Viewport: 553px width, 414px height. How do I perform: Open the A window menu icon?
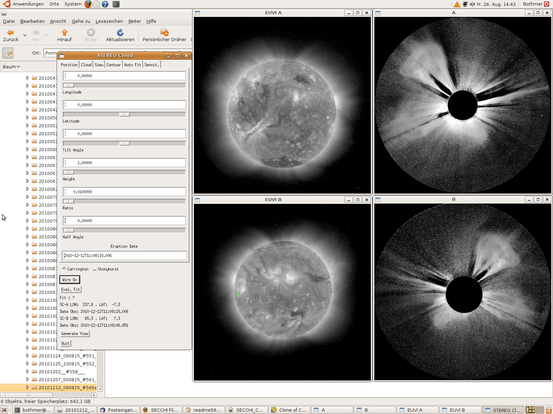pyautogui.click(x=378, y=13)
